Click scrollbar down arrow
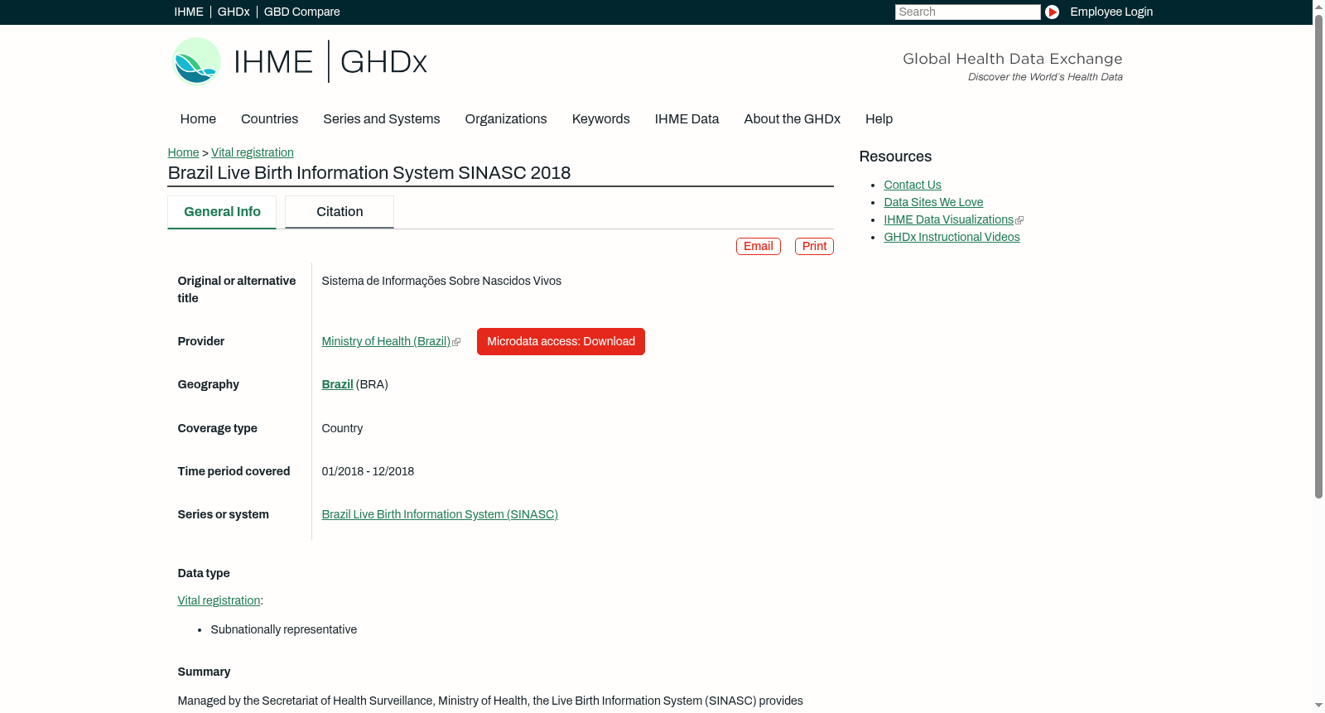1325x713 pixels. pos(1318,706)
